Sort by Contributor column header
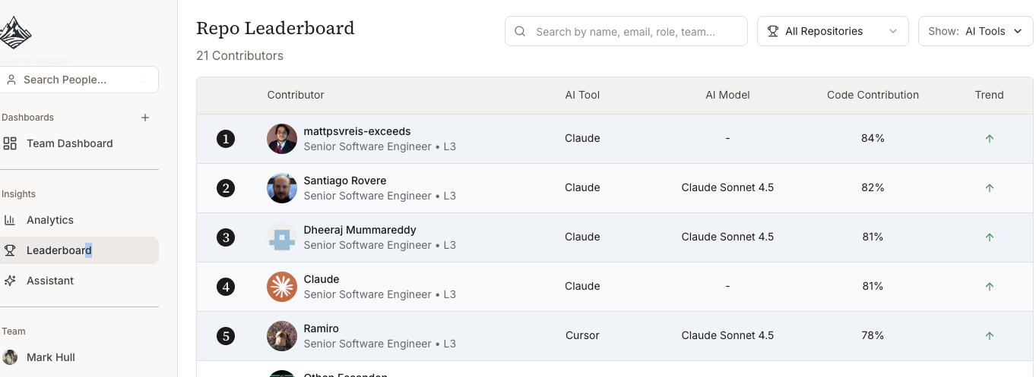This screenshot has height=377, width=1036. tap(296, 95)
